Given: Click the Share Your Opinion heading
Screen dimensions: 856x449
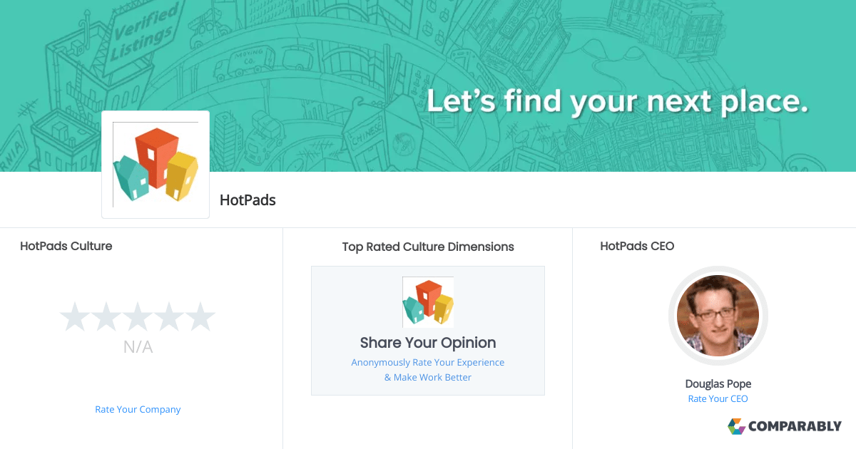Looking at the screenshot, I should pos(427,343).
